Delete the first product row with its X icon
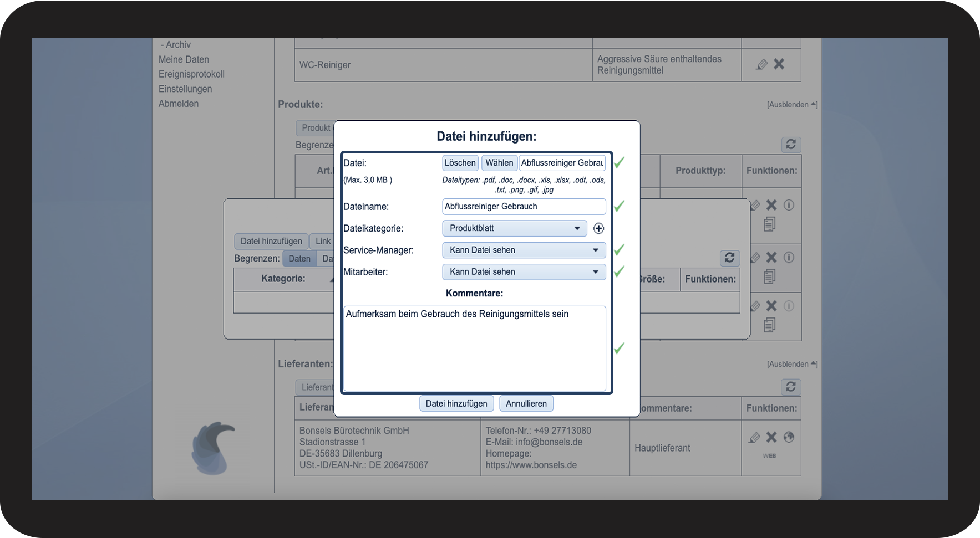Screen dimensions: 980x538 coord(771,205)
